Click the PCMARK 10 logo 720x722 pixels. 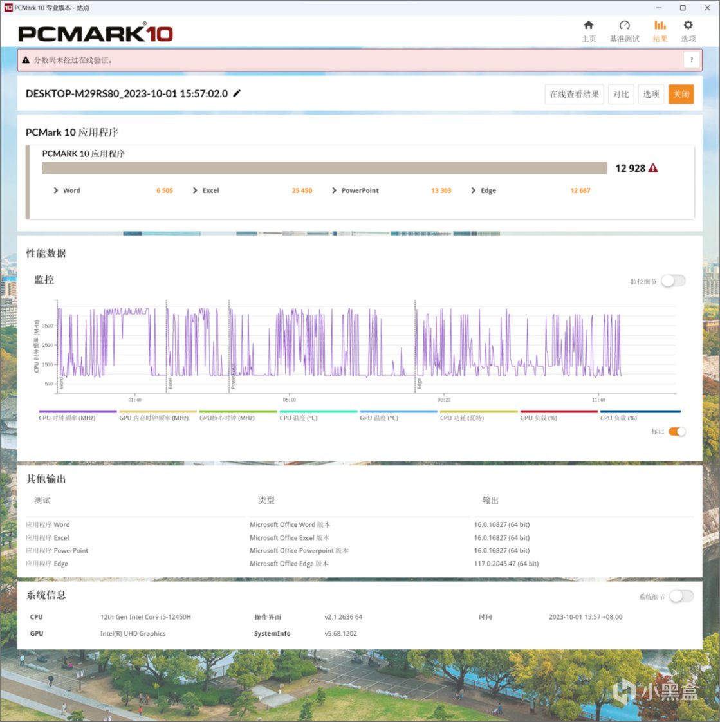click(x=95, y=33)
